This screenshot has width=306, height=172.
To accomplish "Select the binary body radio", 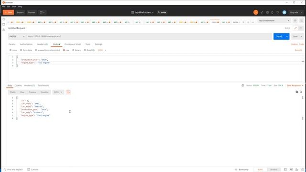I will [73, 50].
